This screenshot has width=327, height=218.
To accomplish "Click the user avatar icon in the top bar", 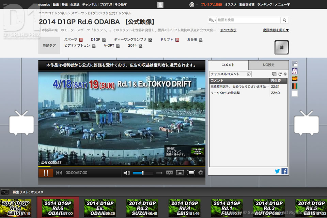I will coord(160,4).
